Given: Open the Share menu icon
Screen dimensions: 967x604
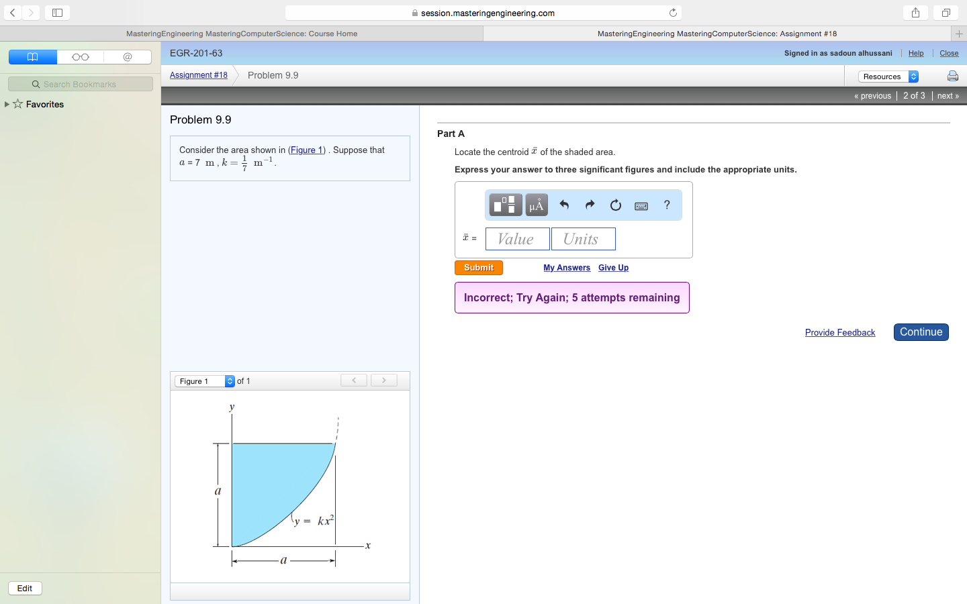Looking at the screenshot, I should [915, 12].
